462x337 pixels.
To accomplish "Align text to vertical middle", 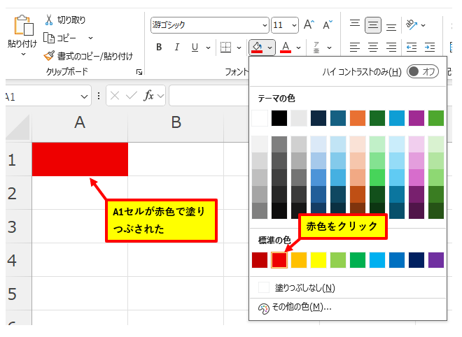I will pos(373,25).
